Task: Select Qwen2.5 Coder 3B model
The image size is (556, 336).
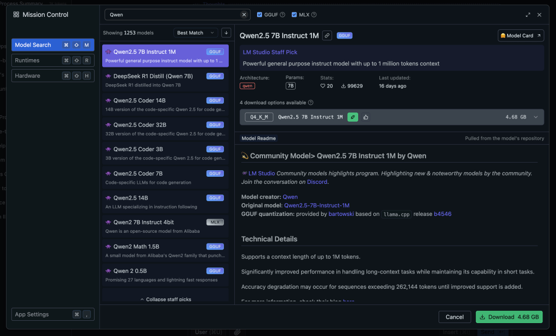Action: point(165,153)
